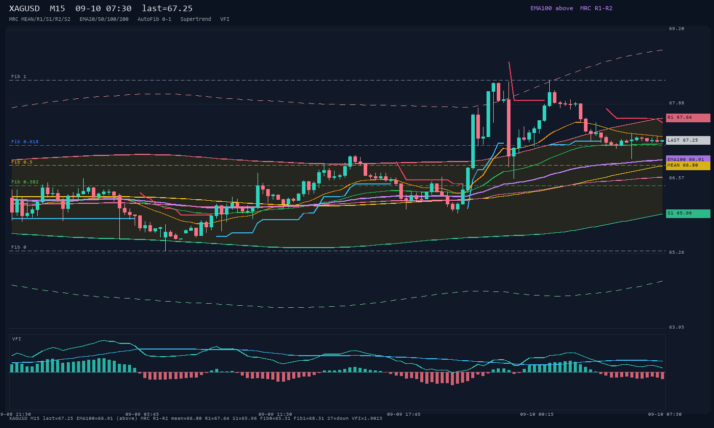The height and width of the screenshot is (428, 714).
Task: Click the 09-10 00:15 time axis label
Action: tap(537, 414)
